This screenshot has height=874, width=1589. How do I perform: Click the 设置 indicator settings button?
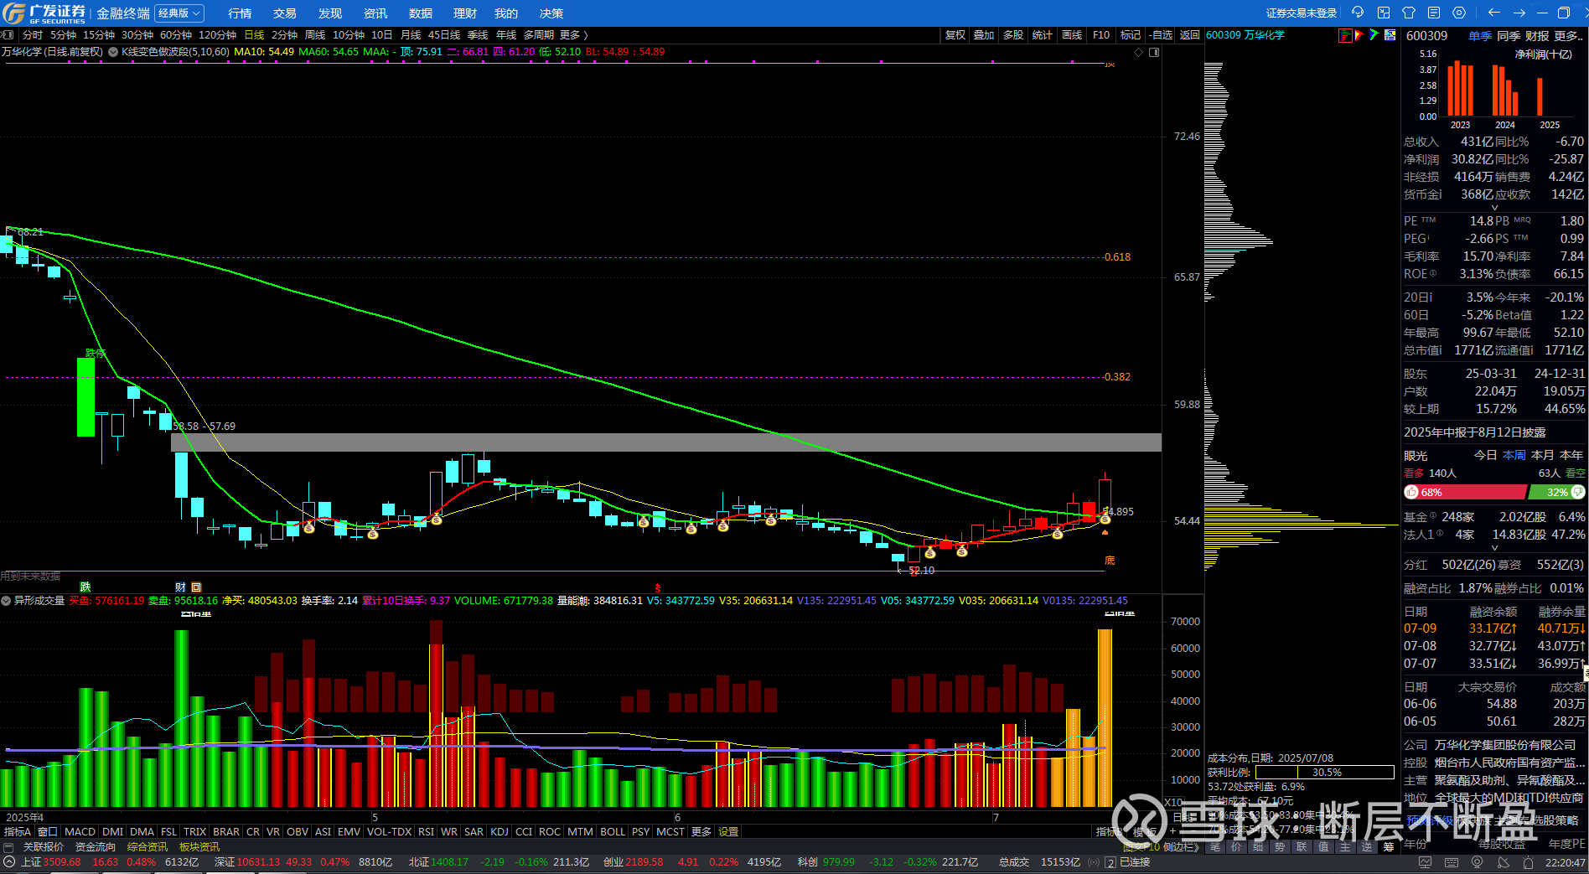click(728, 832)
